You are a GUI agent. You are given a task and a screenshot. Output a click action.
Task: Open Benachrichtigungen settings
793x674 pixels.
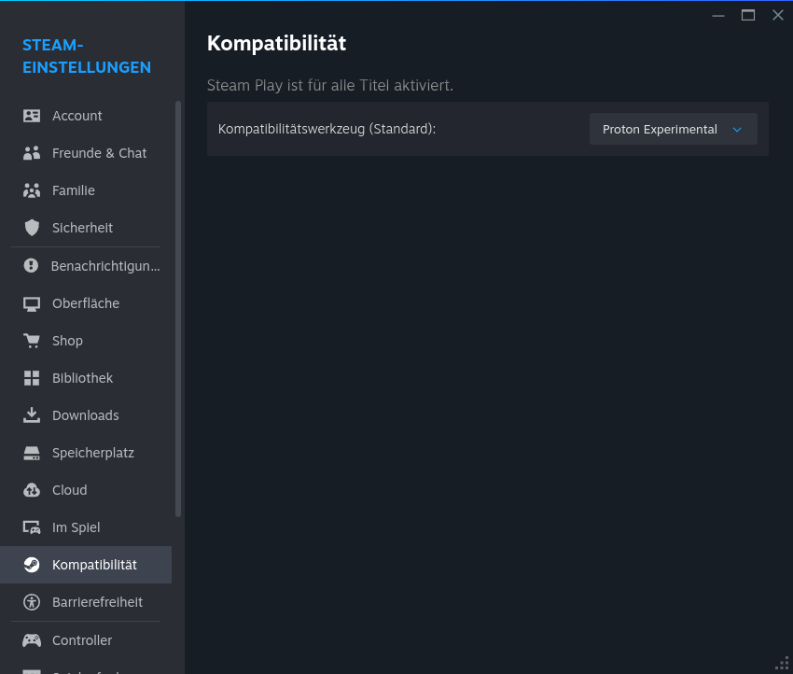coord(86,266)
